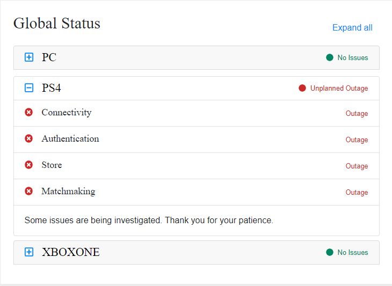Click the PS4 platform header title
This screenshot has height=286, width=392.
click(x=52, y=88)
